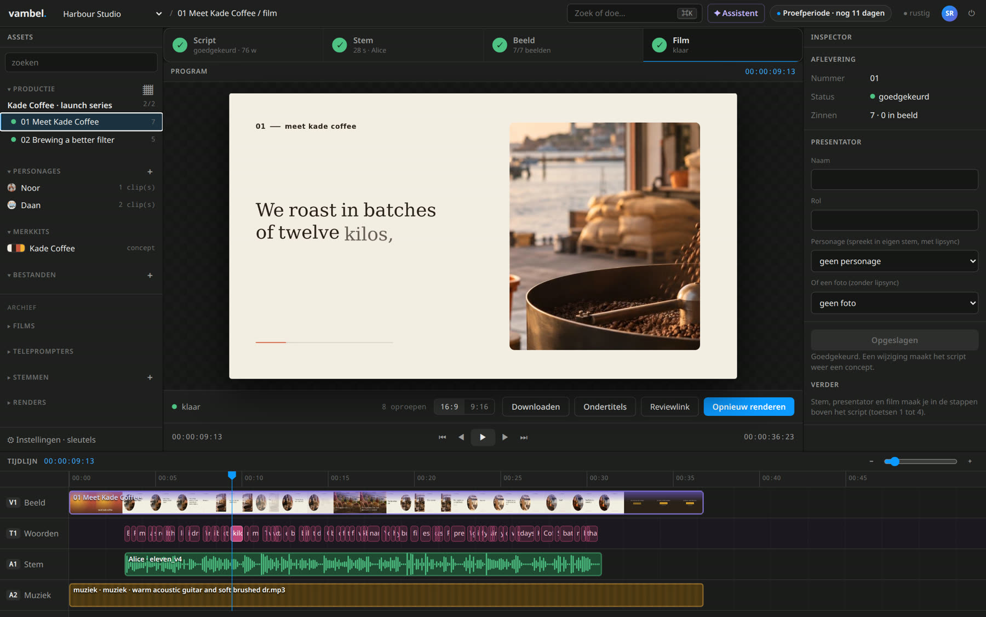Image resolution: width=986 pixels, height=617 pixels.
Task: Collapse the Productie section
Action: click(x=31, y=89)
